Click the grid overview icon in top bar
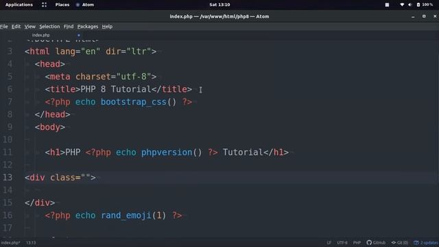This screenshot has width=439, height=247. pos(44,5)
